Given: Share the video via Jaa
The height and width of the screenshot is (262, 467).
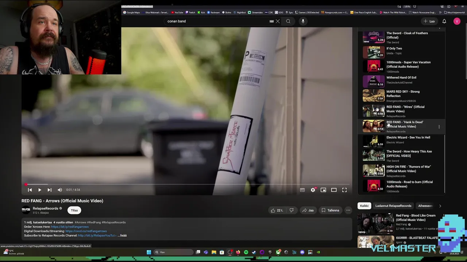Looking at the screenshot, I should tap(308, 210).
